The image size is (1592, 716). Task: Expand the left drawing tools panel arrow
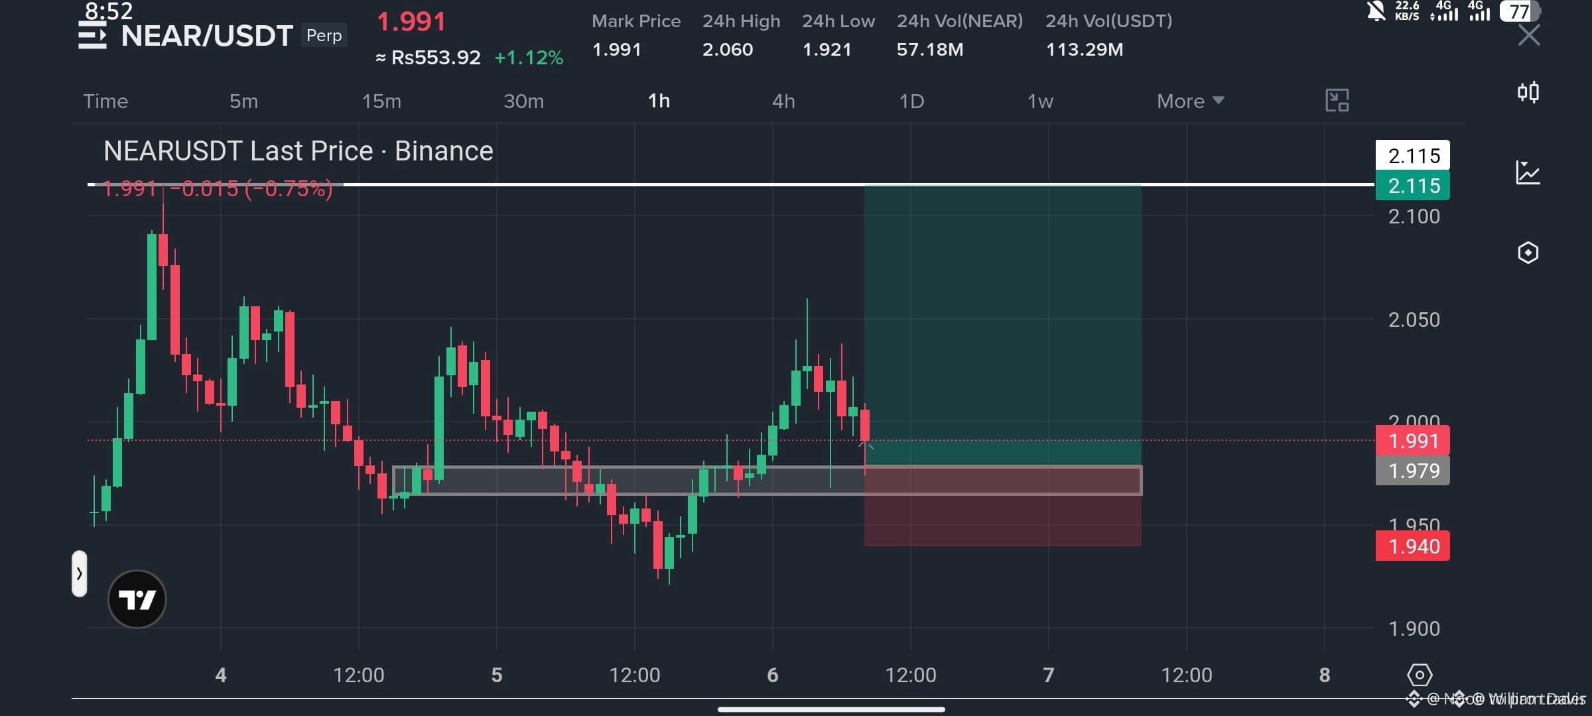click(x=79, y=573)
